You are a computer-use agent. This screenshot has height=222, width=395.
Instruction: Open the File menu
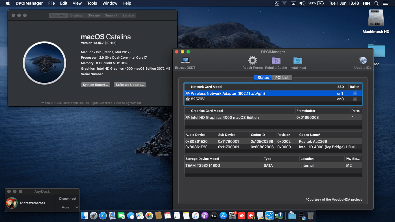click(51, 3)
